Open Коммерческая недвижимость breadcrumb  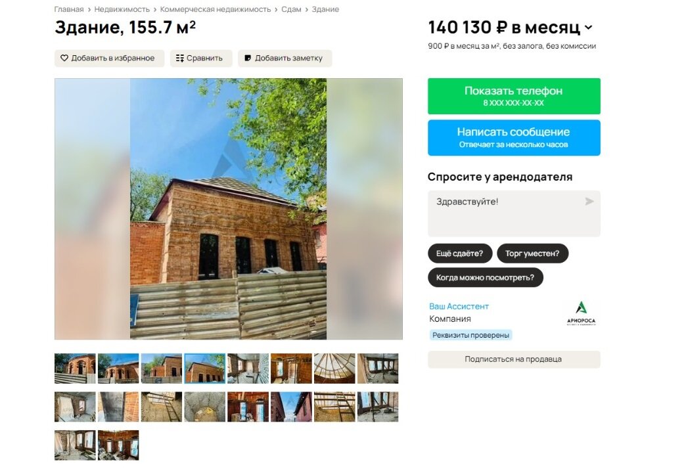(x=216, y=9)
